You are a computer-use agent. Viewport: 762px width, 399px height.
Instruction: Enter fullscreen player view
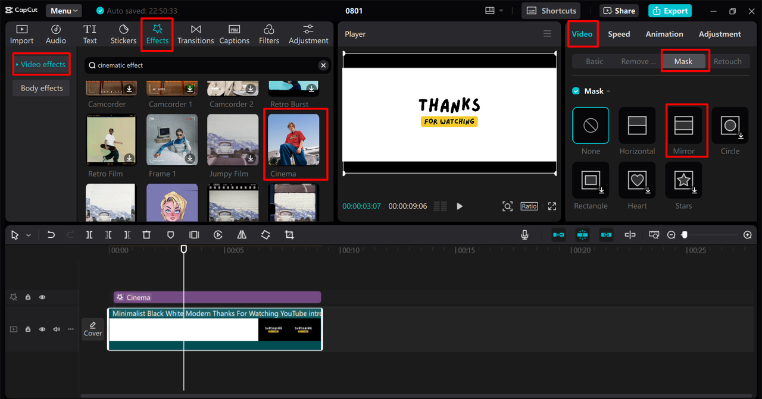(552, 206)
